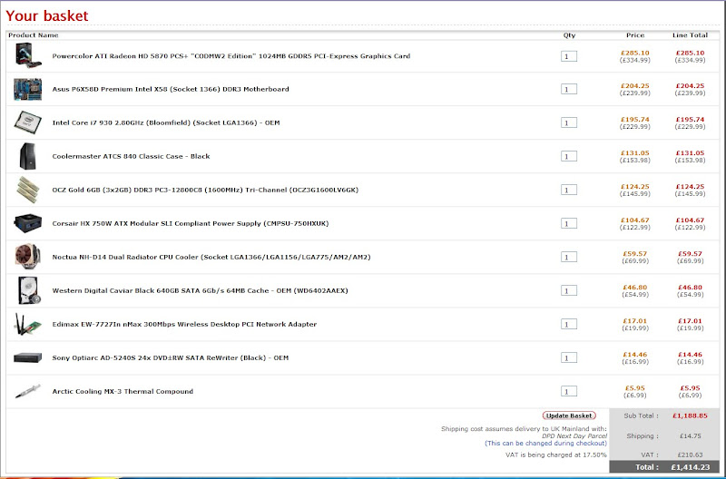Click the 'Your basket' heading
Image resolution: width=726 pixels, height=479 pixels.
[x=47, y=15]
